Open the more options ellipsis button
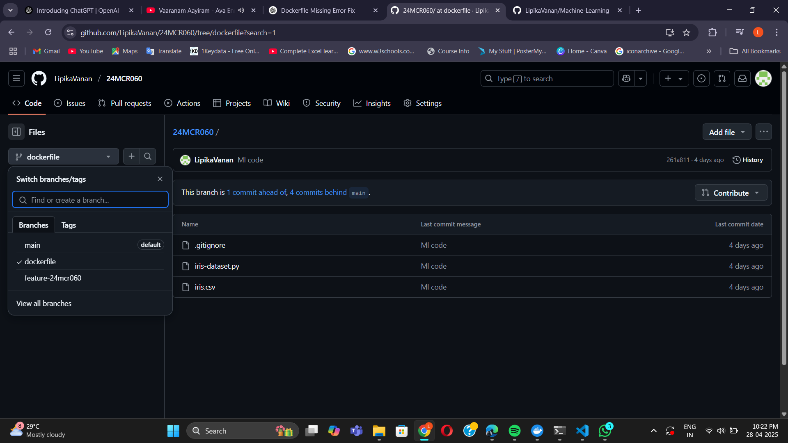This screenshot has width=788, height=443. pos(763,132)
